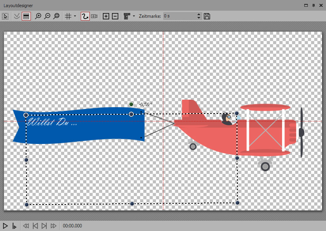
Task: Click the green rotation handle
Action: 131,104
